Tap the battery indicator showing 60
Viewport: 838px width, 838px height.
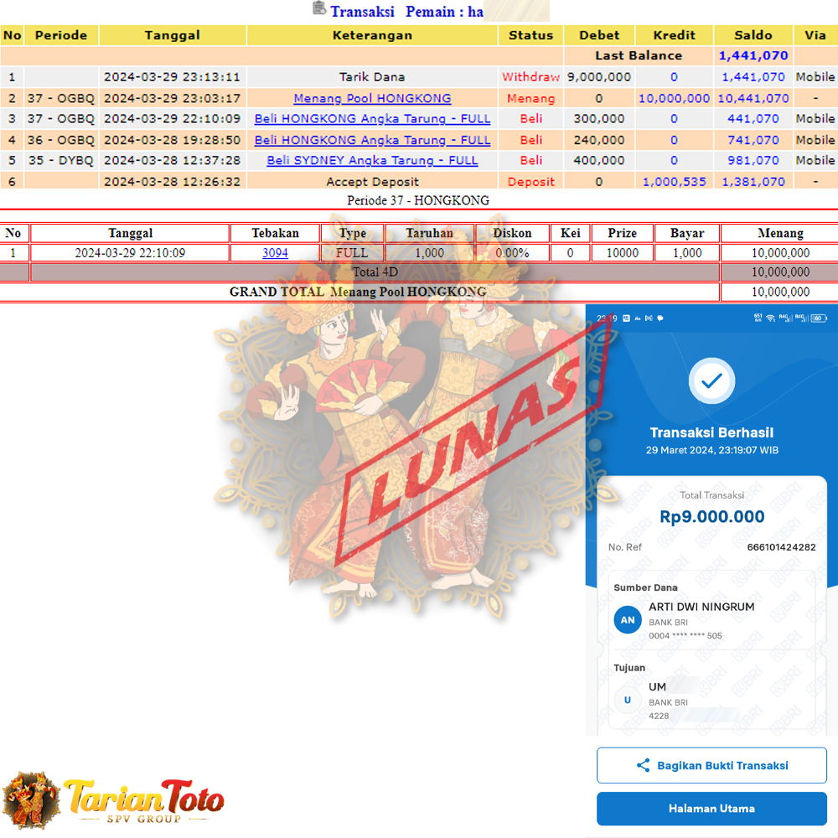819,318
